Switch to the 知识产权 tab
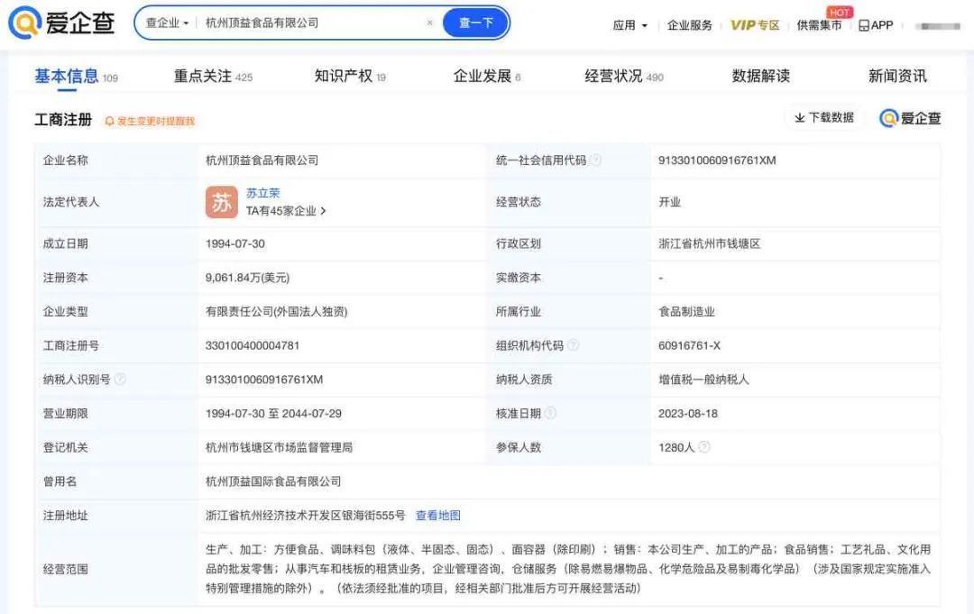The height and width of the screenshot is (614, 974). pyautogui.click(x=350, y=77)
